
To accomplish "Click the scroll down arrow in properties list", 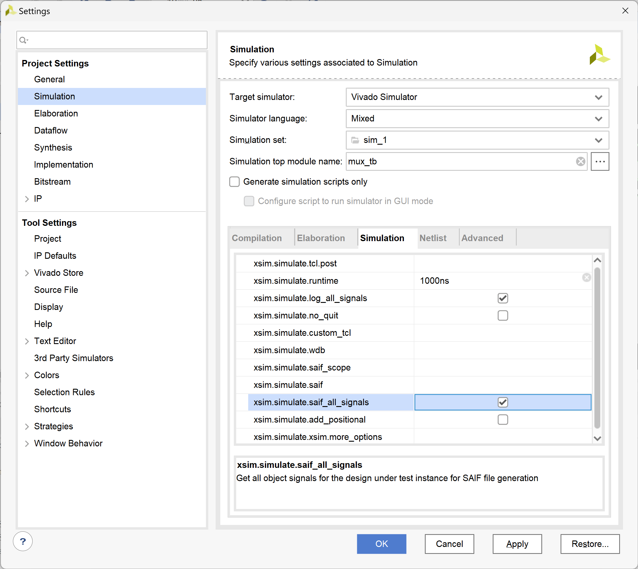I will click(x=597, y=439).
